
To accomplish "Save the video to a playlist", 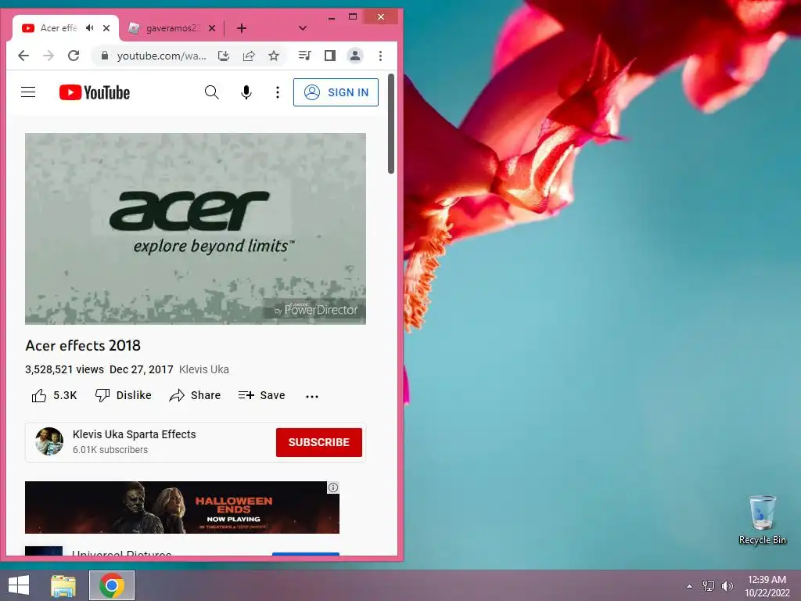I will [x=261, y=395].
